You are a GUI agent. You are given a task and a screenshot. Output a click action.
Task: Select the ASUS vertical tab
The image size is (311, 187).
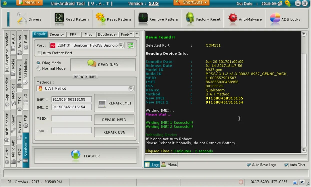(13, 42)
